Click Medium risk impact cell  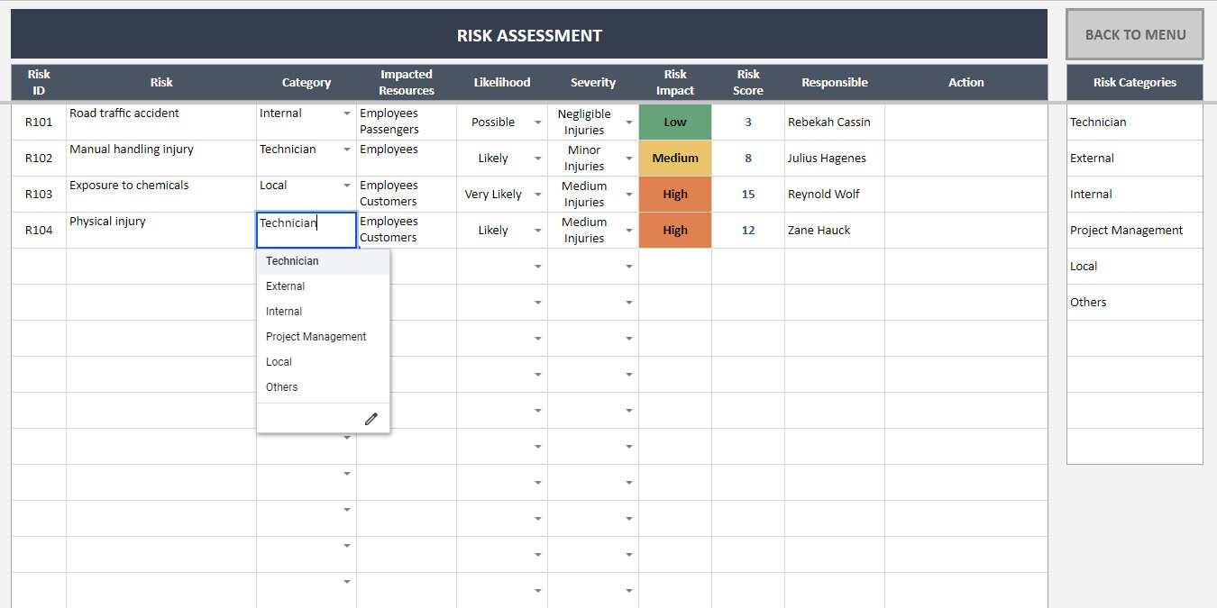(x=675, y=159)
